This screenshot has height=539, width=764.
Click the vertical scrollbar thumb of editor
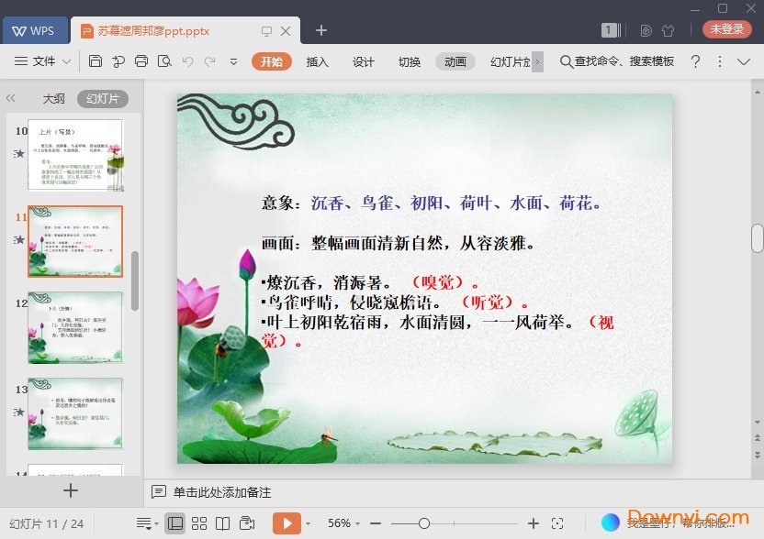(758, 238)
